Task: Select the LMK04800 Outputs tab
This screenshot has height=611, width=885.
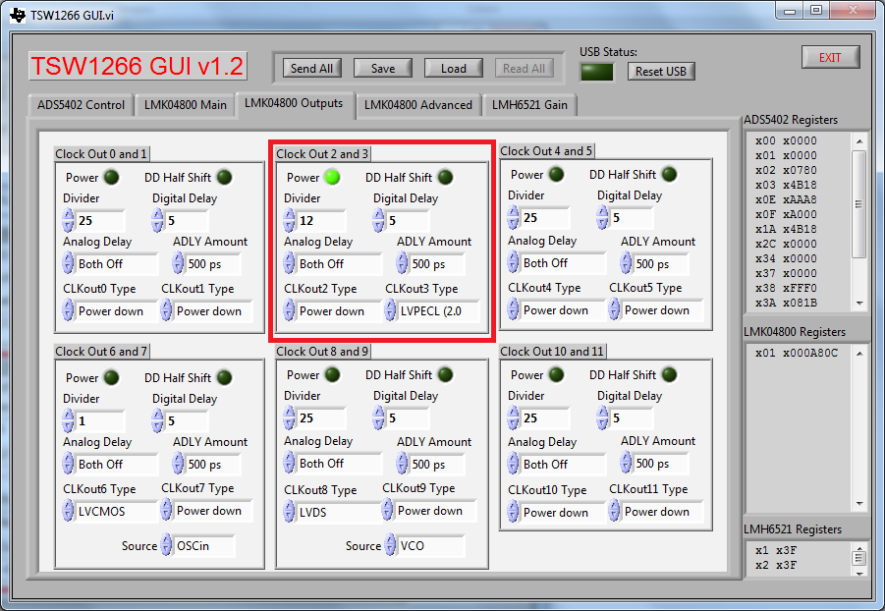Action: (294, 104)
